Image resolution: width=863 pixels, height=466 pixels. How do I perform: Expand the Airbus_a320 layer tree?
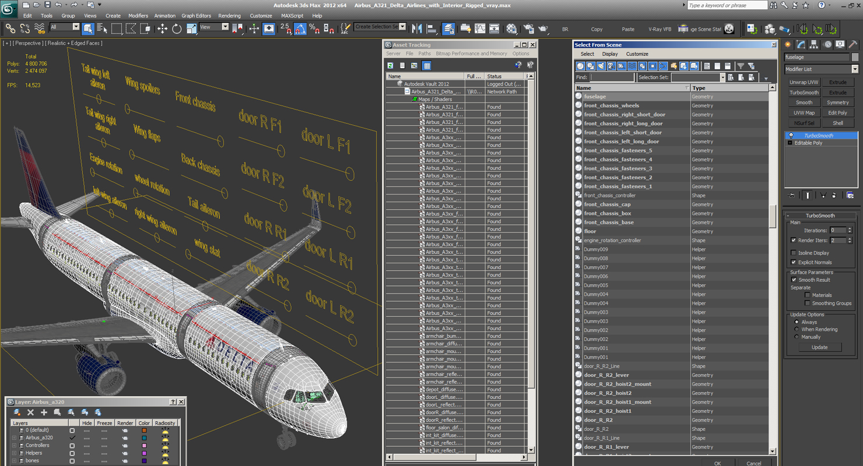pos(15,438)
